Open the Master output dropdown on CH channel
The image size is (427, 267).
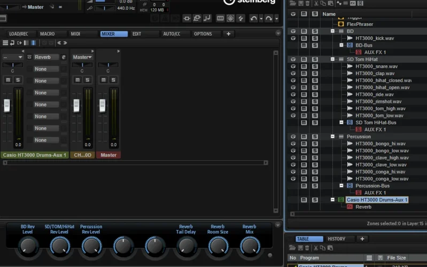click(x=82, y=57)
